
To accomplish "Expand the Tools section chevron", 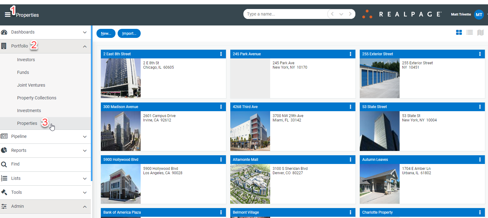I will pyautogui.click(x=85, y=193).
